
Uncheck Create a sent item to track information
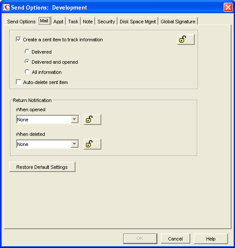click(x=18, y=40)
